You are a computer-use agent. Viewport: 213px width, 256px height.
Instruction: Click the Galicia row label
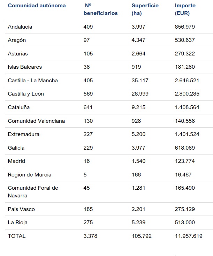16,148
